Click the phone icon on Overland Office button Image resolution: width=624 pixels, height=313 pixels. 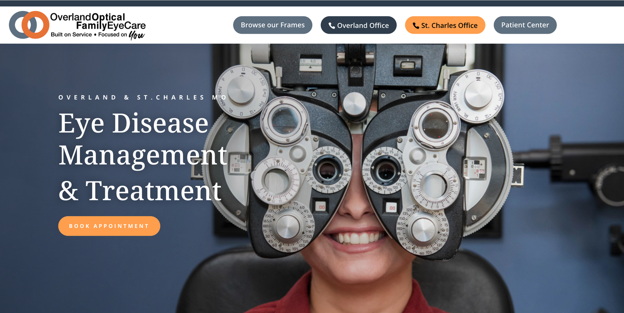point(332,26)
